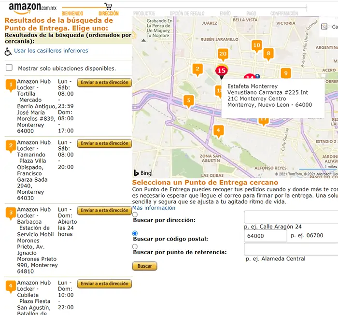This screenshot has width=338, height=315.
Task: Click Amazon Hub Locker - Tamarindo text
Action: tap(34, 149)
